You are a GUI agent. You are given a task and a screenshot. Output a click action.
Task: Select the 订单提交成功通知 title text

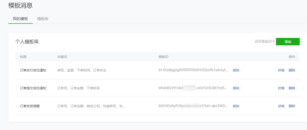(33, 88)
